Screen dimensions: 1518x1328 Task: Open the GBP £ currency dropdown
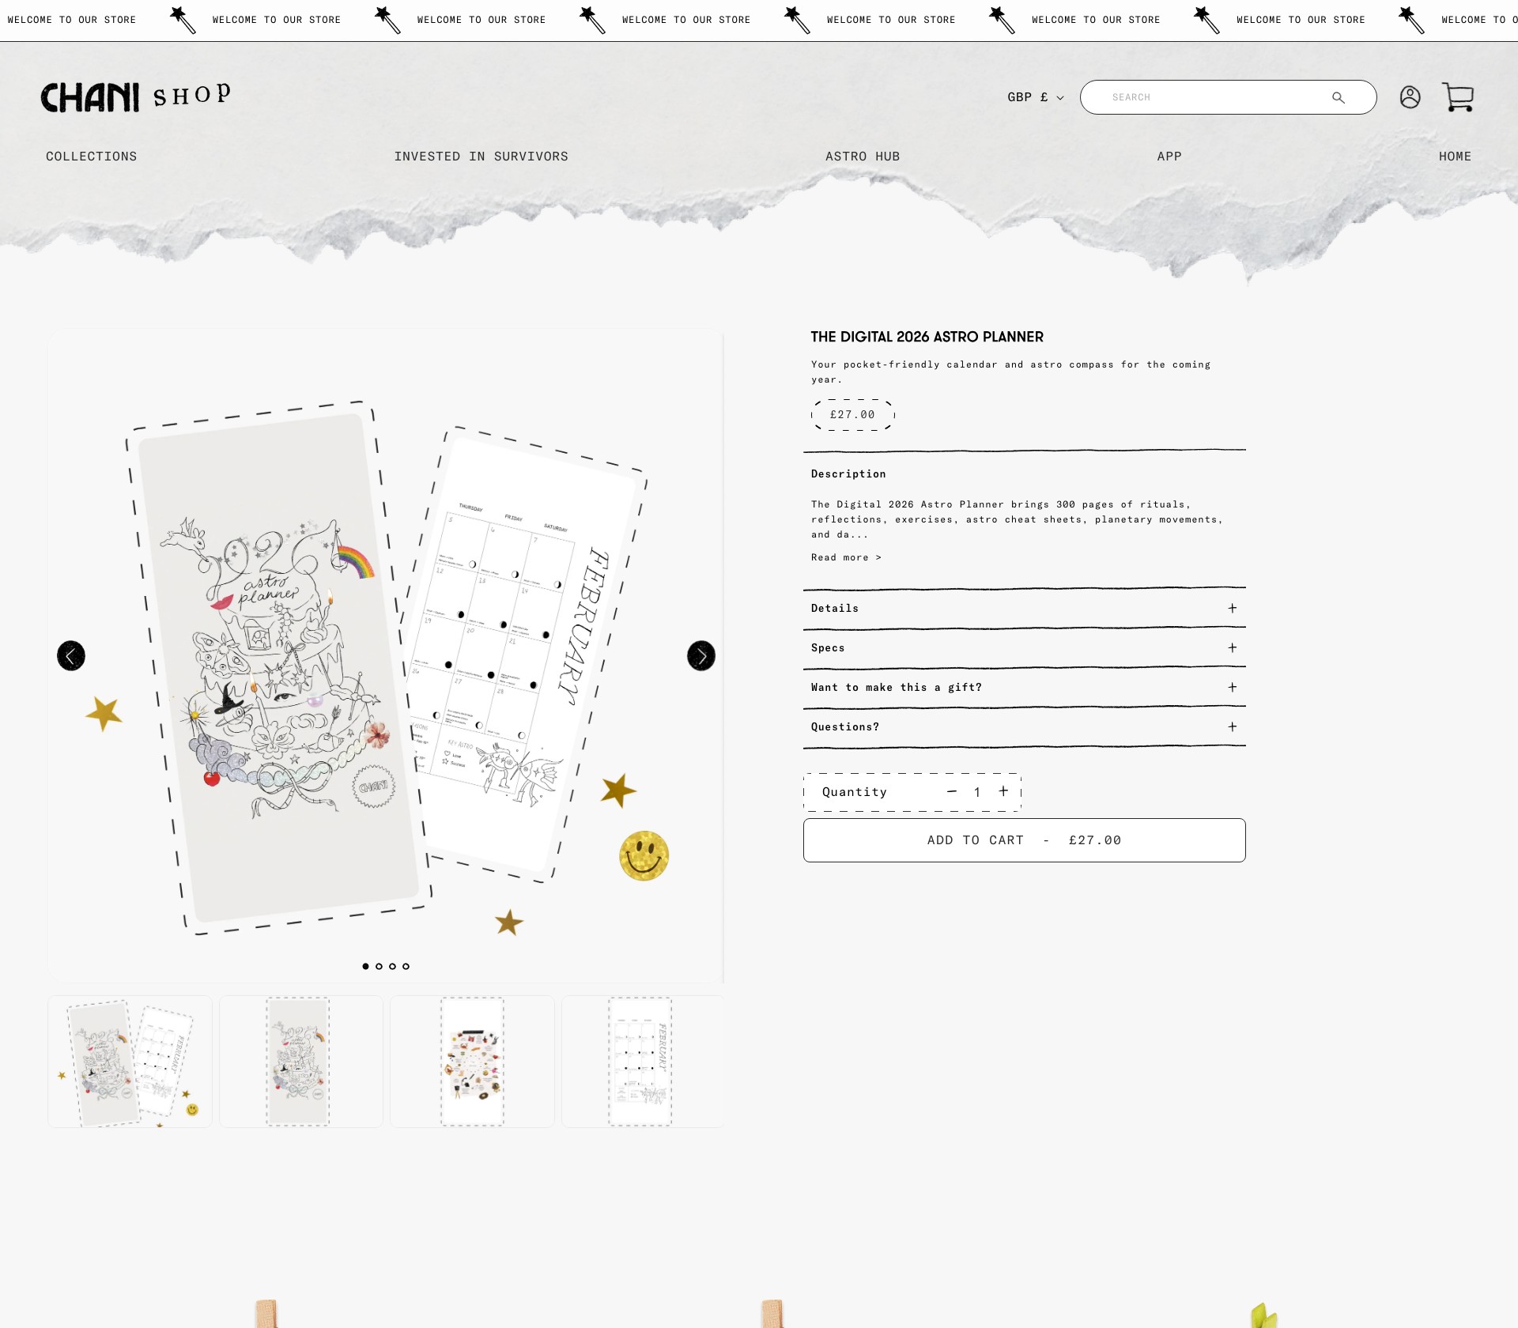[1036, 97]
